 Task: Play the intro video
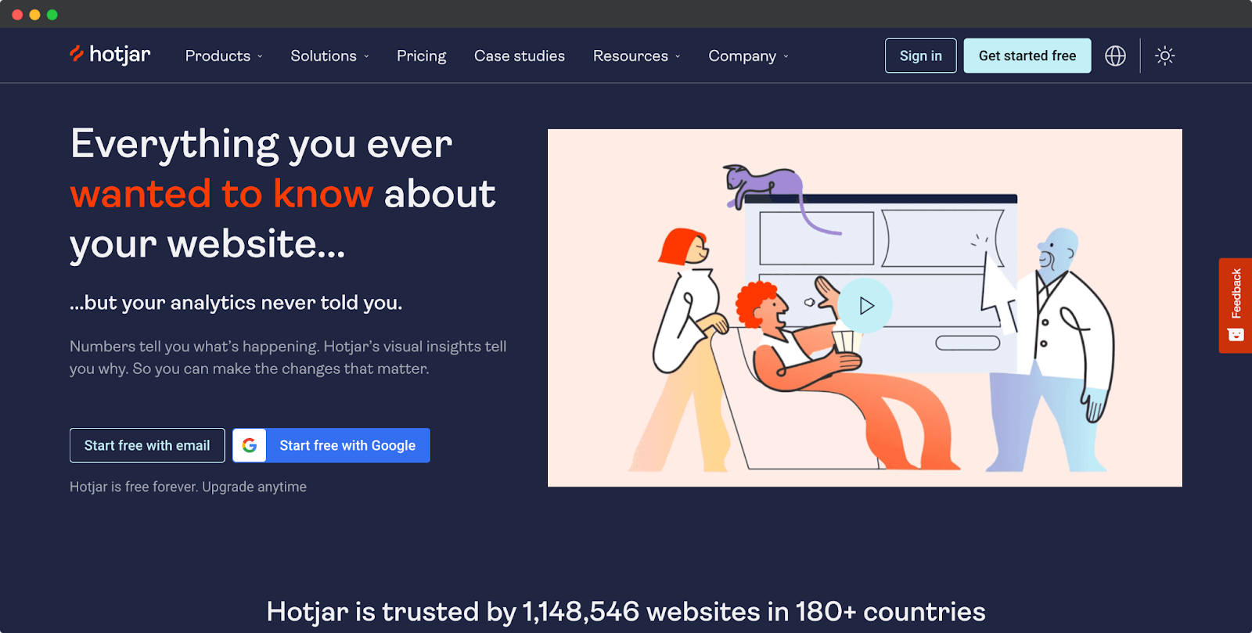pos(865,305)
